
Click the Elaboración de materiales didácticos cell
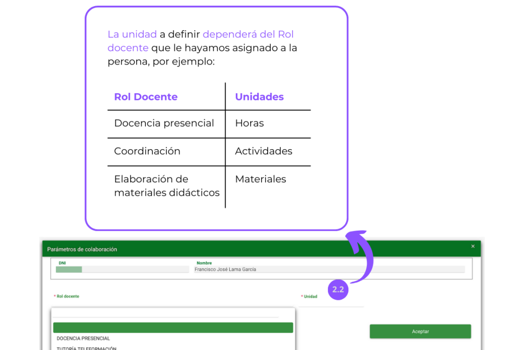click(167, 186)
